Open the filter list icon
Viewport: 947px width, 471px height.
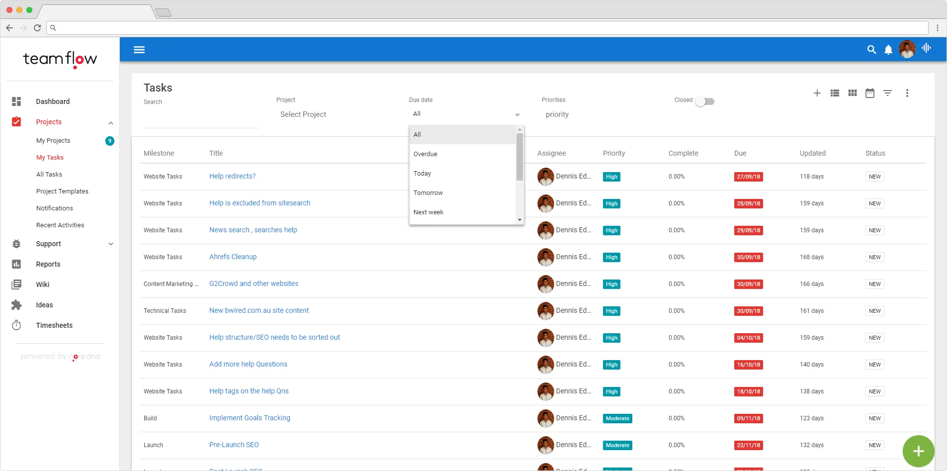[888, 93]
